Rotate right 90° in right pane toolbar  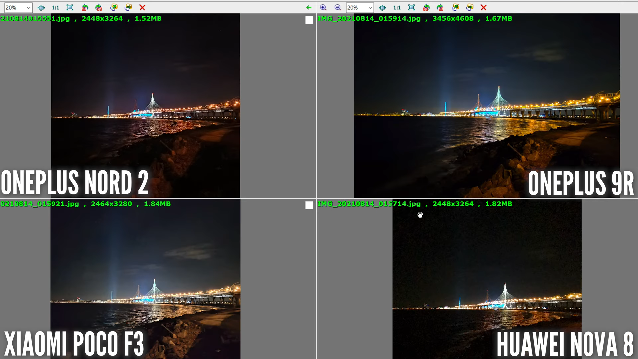point(440,7)
